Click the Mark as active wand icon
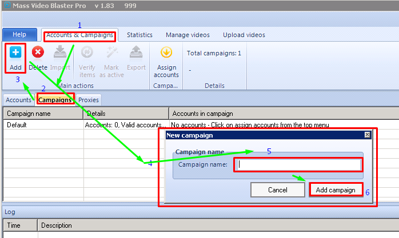 (111, 52)
